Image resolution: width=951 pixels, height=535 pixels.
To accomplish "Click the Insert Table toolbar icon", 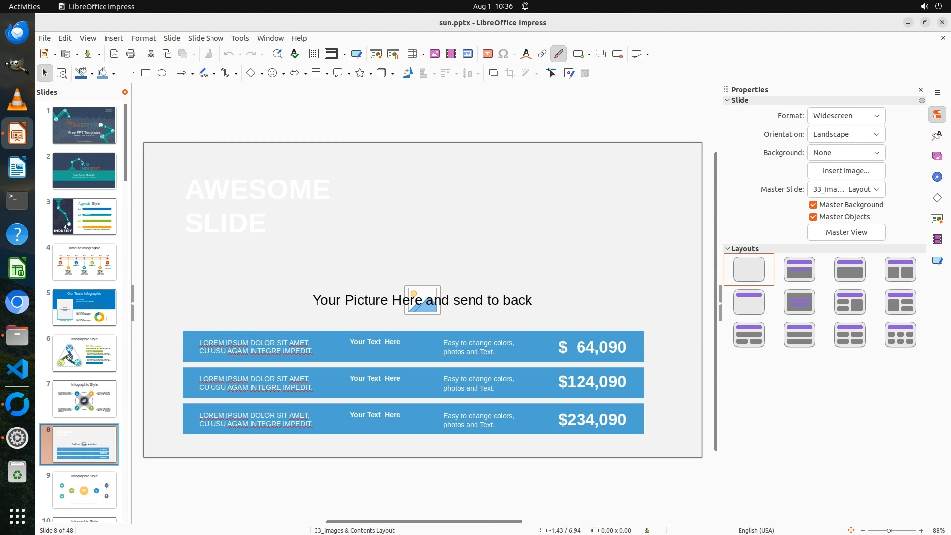I will point(412,54).
